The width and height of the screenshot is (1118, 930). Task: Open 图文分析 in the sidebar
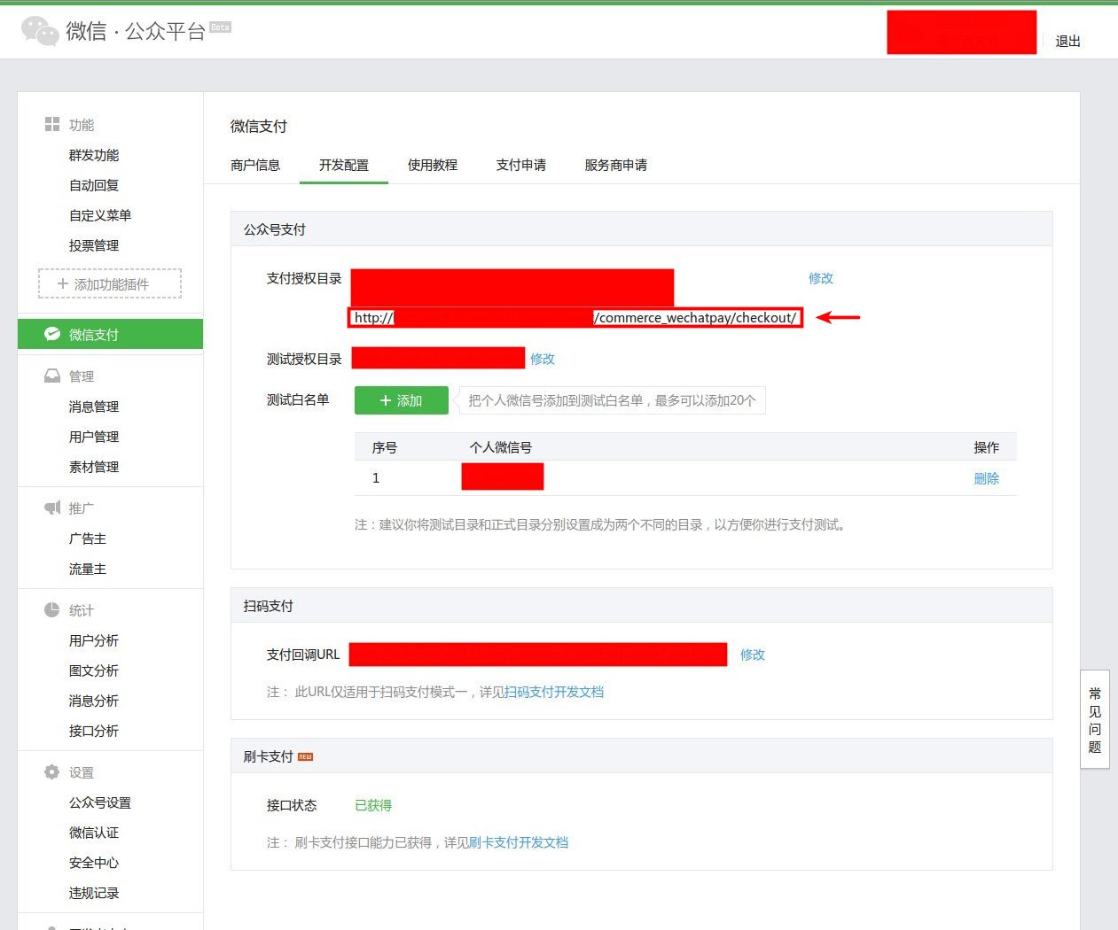coord(94,670)
